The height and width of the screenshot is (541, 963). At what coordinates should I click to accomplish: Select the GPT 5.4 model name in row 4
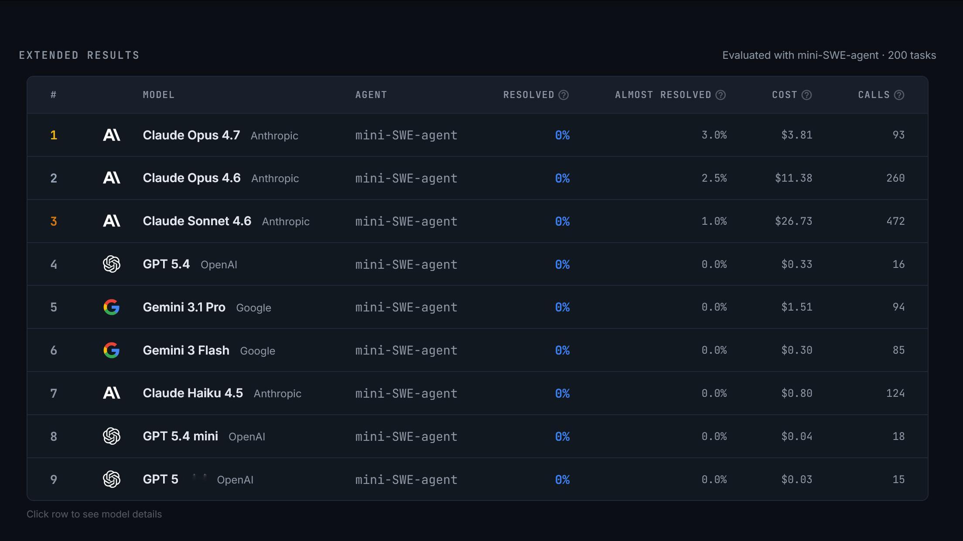click(x=166, y=264)
